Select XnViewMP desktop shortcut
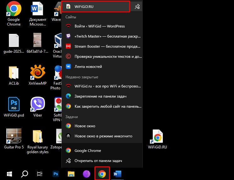The width and height of the screenshot is (234, 180). 37,75
